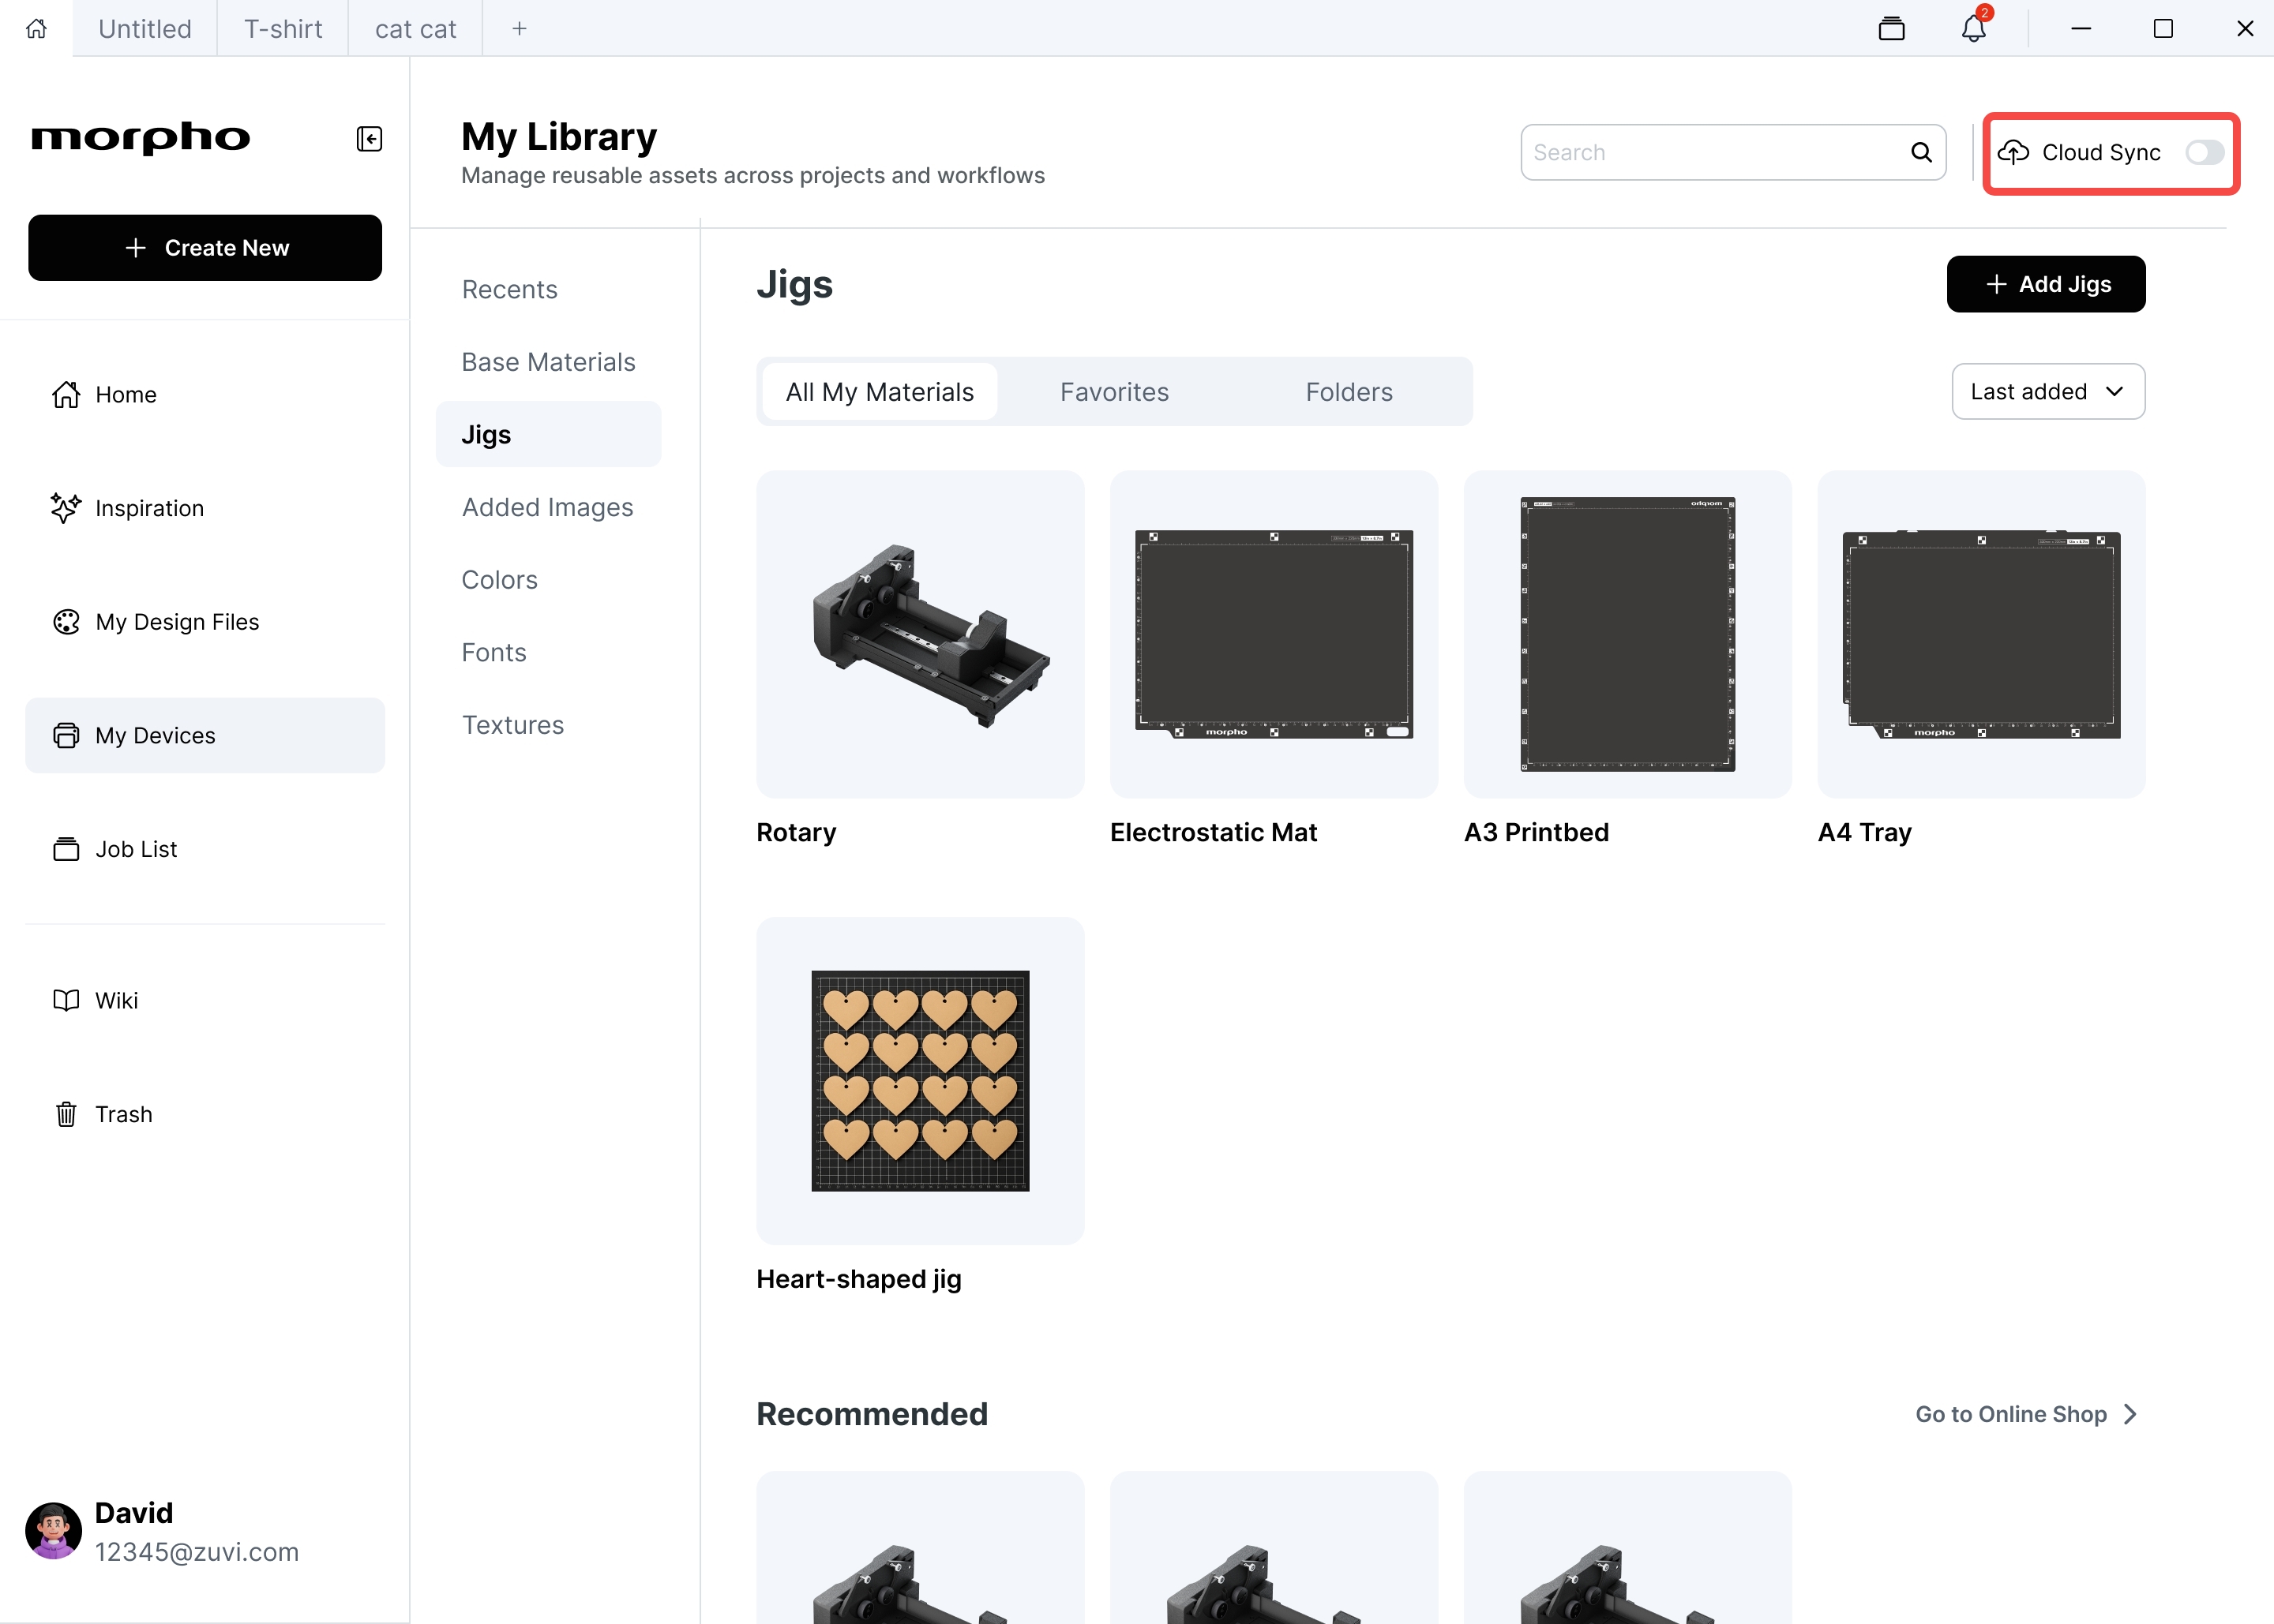2274x1624 pixels.
Task: Open the Textures category
Action: coord(512,725)
